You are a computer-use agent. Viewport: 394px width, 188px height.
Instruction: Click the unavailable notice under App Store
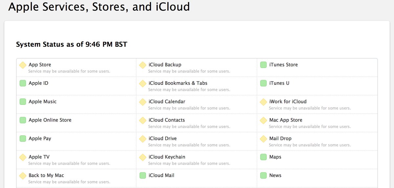[69, 71]
